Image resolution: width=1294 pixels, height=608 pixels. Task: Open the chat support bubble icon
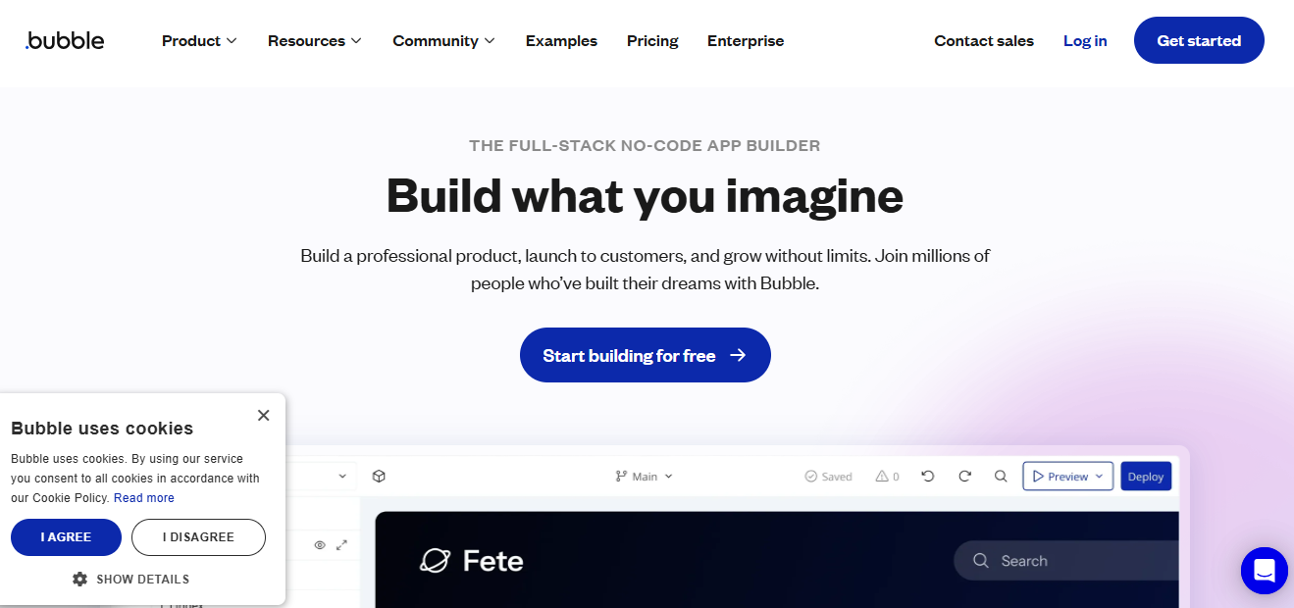click(1264, 571)
